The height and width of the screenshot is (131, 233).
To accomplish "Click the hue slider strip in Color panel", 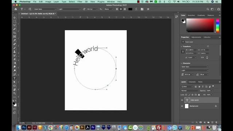I will [x=217, y=25].
